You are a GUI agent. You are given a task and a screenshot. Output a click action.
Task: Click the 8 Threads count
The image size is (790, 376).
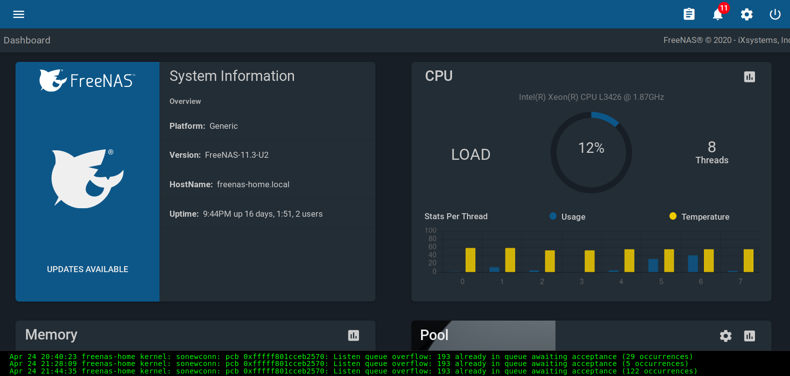(x=712, y=152)
